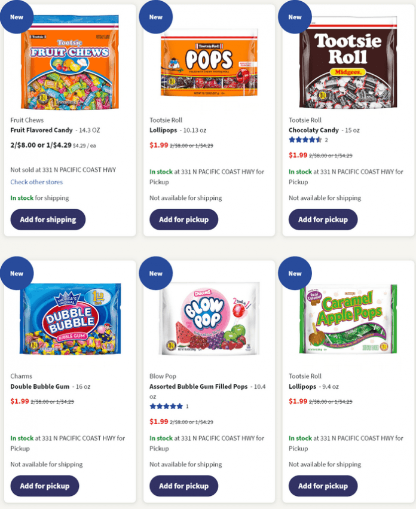Click the Charms brand link
This screenshot has width=416, height=509.
(21, 376)
